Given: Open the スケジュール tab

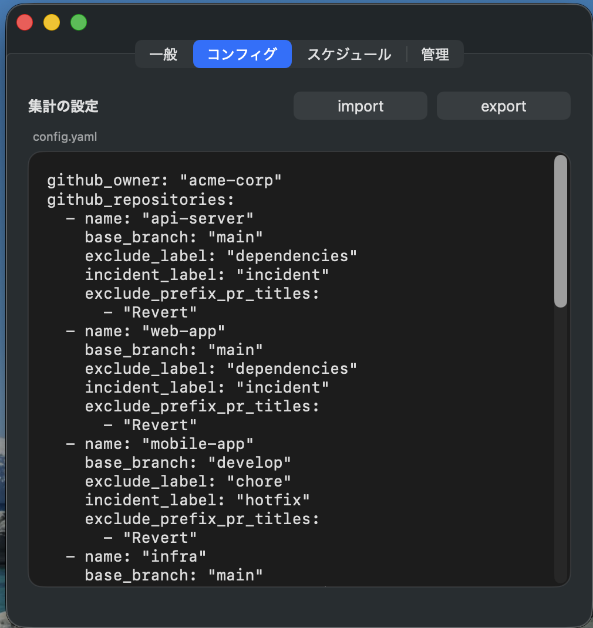Looking at the screenshot, I should click(x=349, y=54).
